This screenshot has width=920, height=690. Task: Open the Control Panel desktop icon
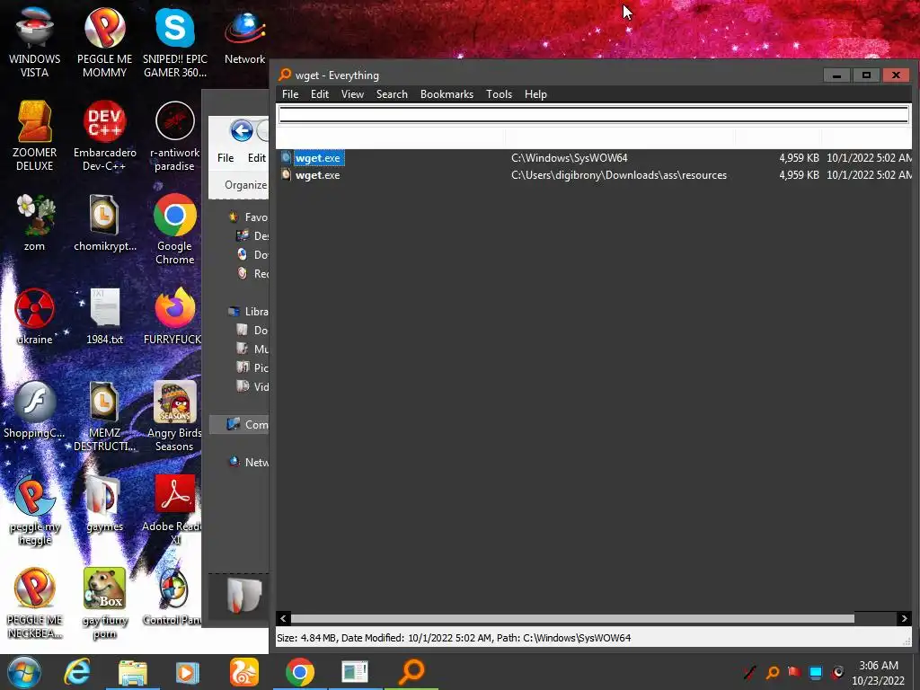[173, 595]
